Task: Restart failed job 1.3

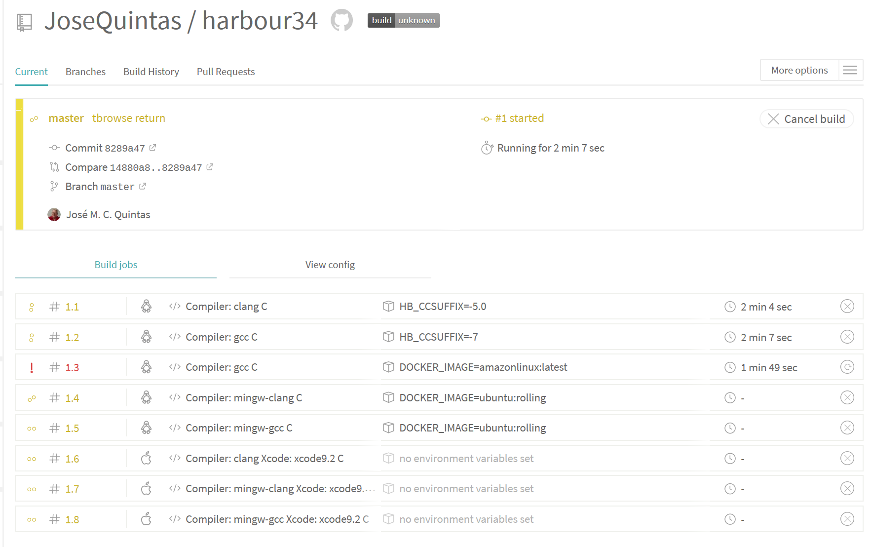Action: click(x=847, y=367)
